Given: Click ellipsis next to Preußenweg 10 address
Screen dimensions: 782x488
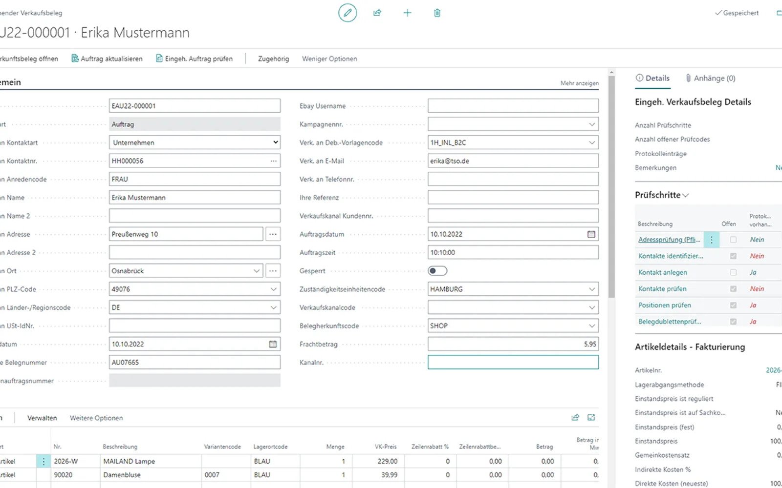Looking at the screenshot, I should 273,234.
